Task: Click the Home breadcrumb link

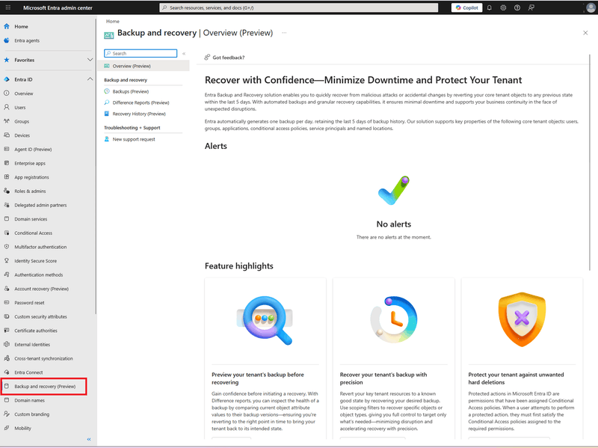Action: point(113,22)
